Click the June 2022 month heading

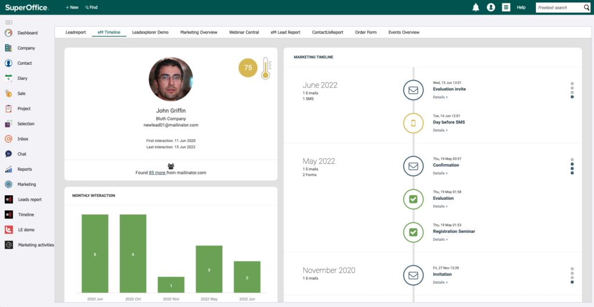click(x=320, y=85)
